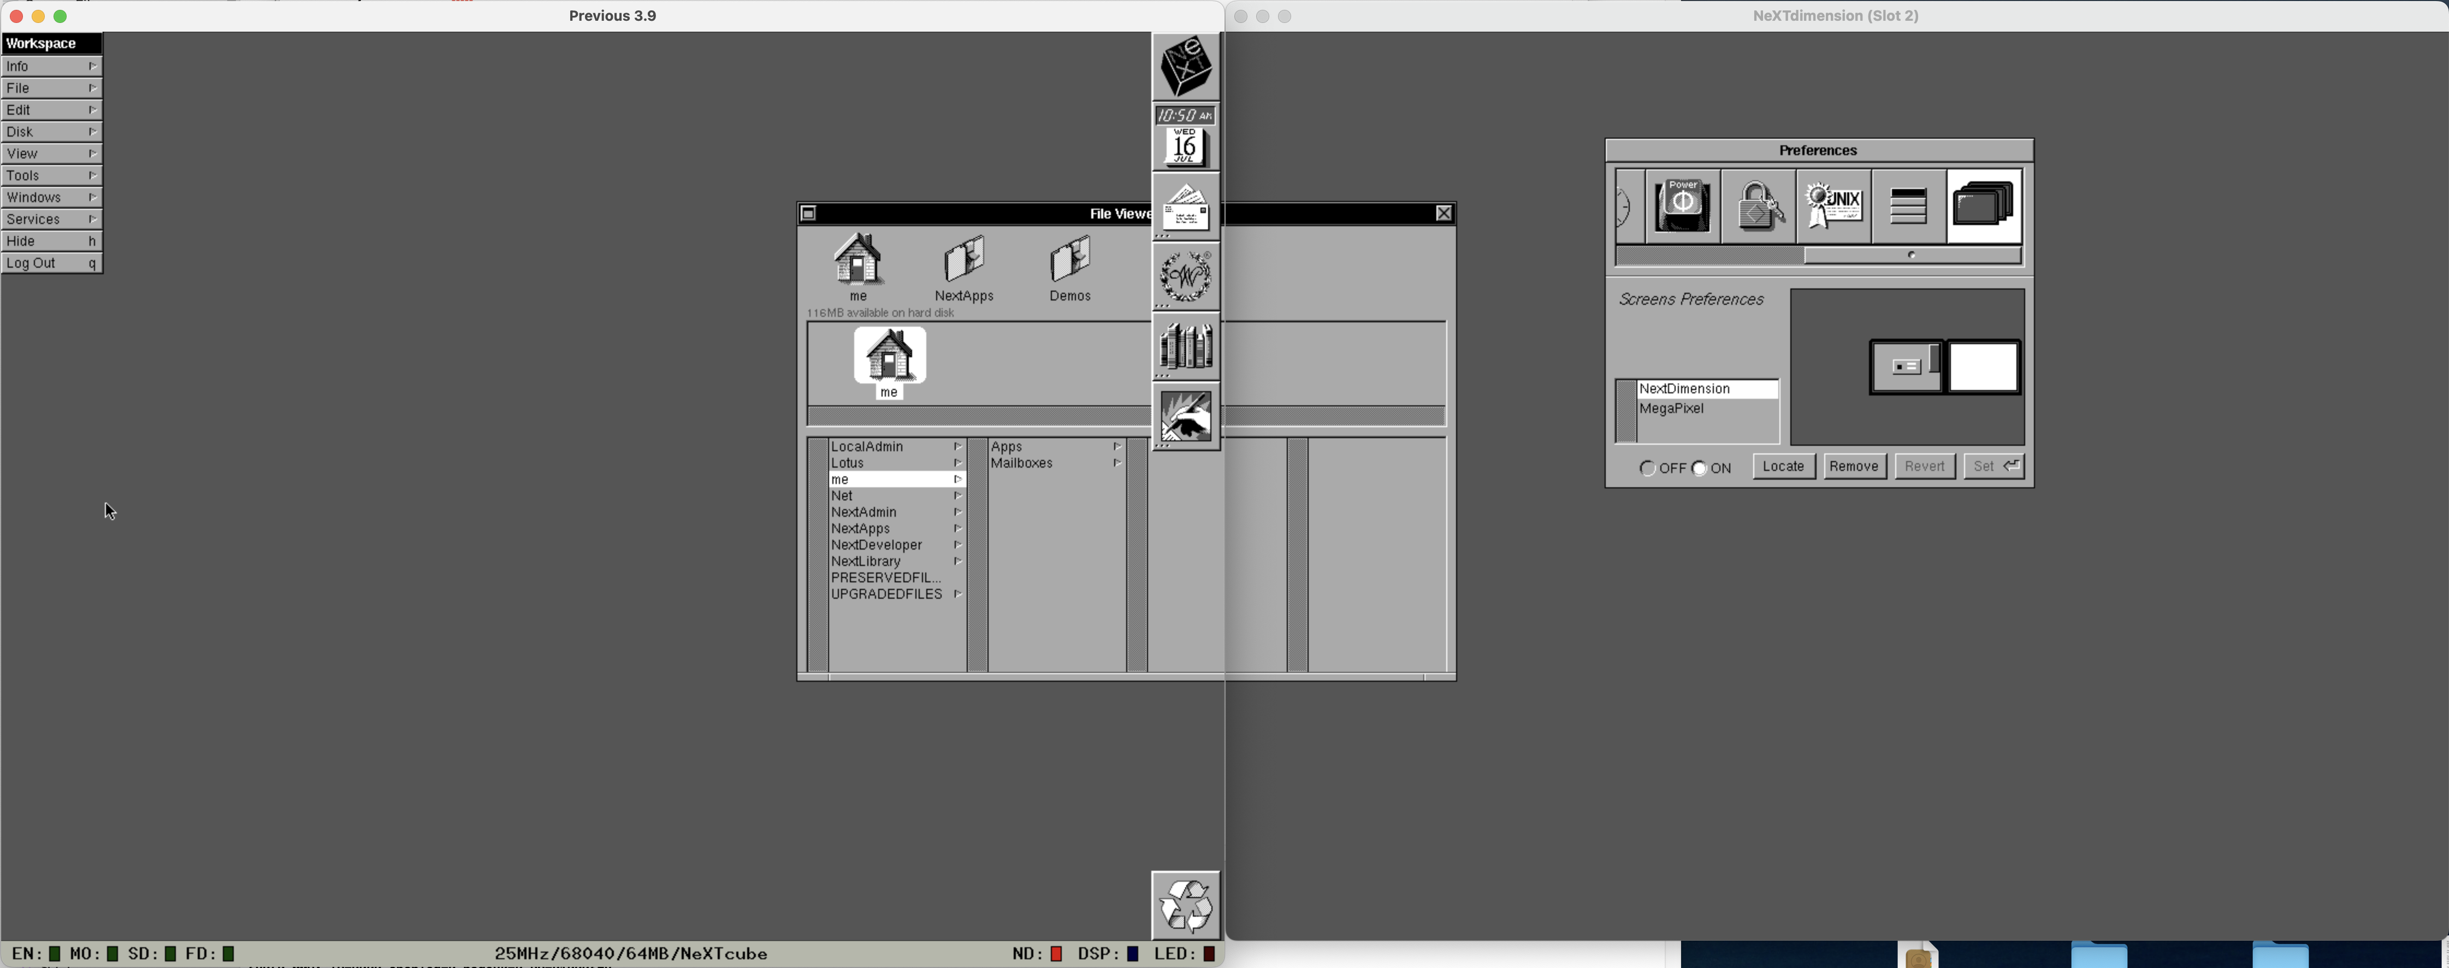This screenshot has height=968, width=2449.
Task: Select the ON radio button
Action: click(x=1699, y=468)
